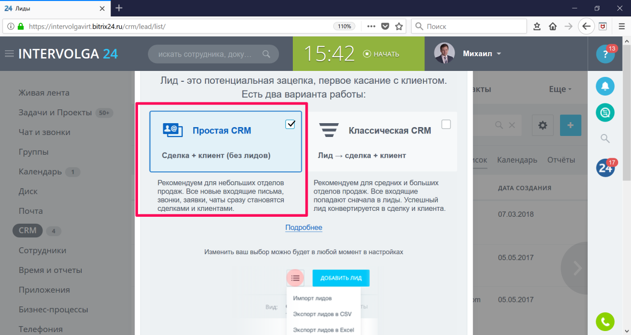Click the 15:42 clock display
Viewport: 631px width, 335px height.
329,54
